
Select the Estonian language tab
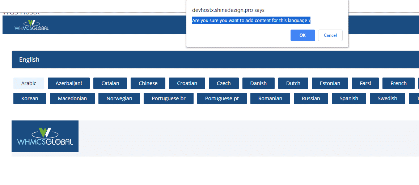tap(330, 83)
